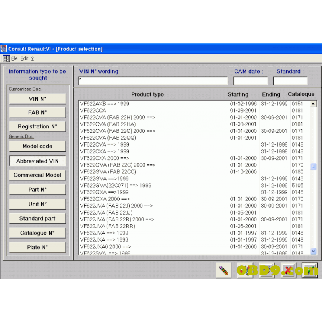Click the Product type column header
This screenshot has height=322, width=322.
click(147, 95)
